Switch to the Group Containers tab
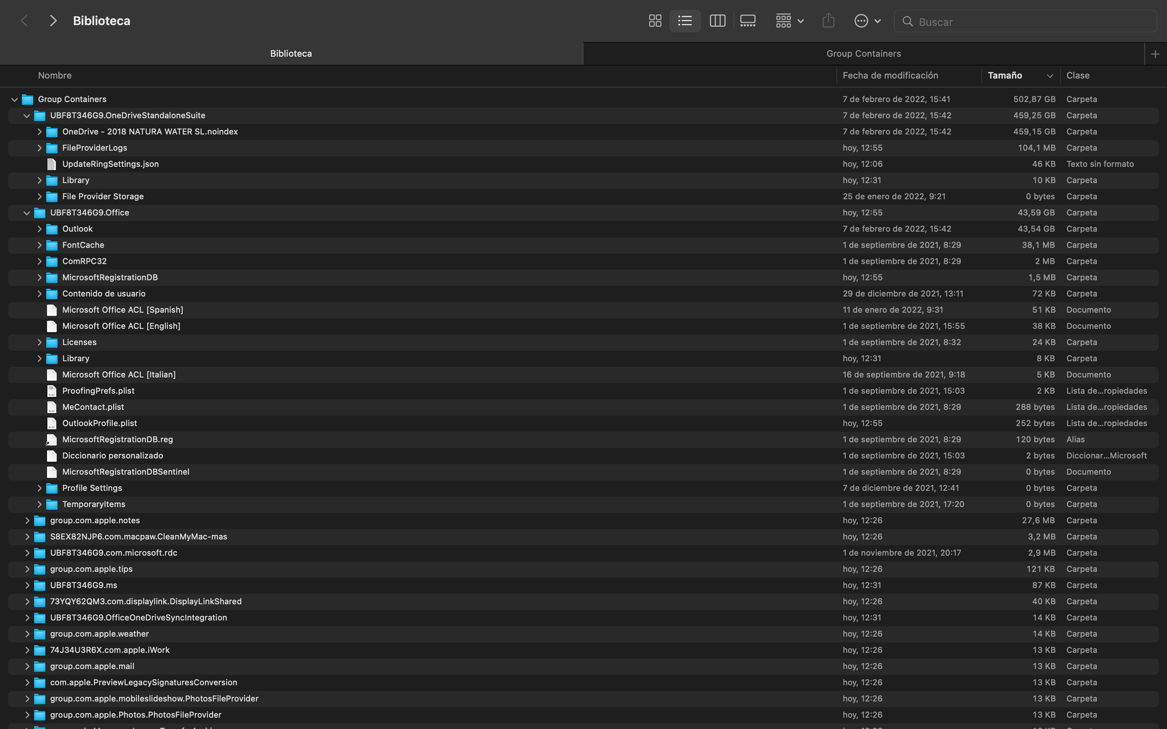Viewport: 1167px width, 729px height. (x=863, y=53)
